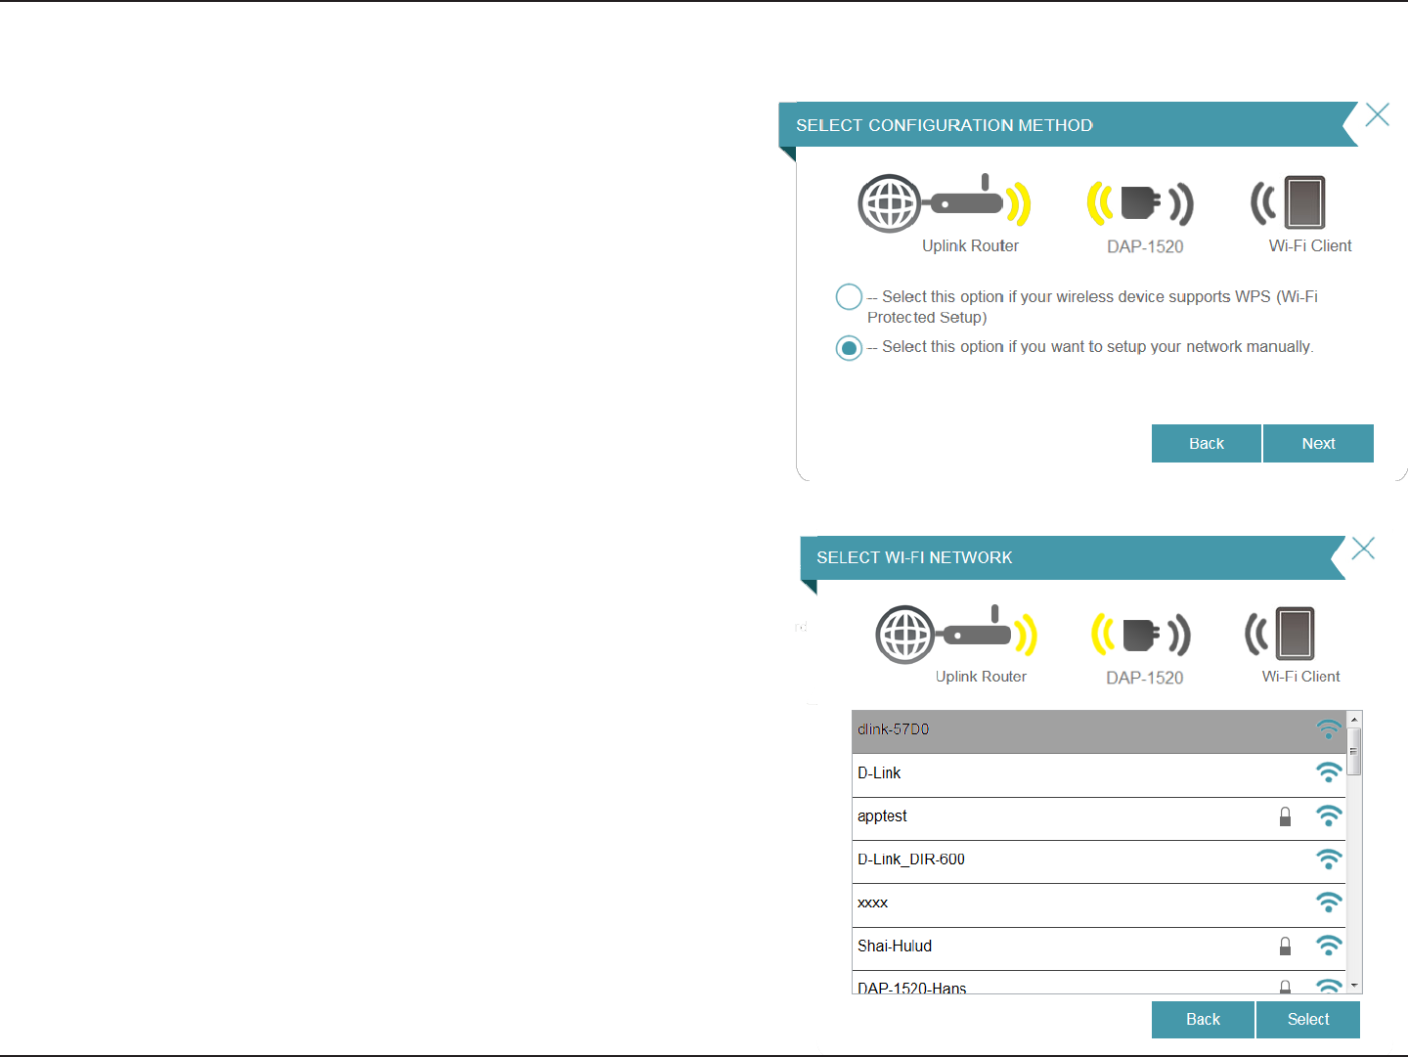Select the xxxx network name

tap(872, 903)
